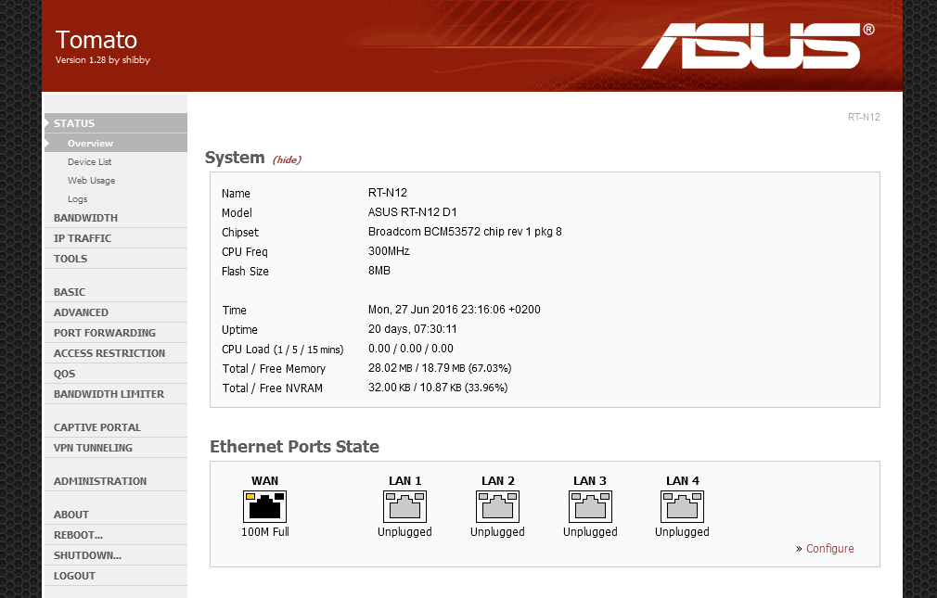This screenshot has width=937, height=598.
Task: Click the 'Version 1.28 by shibby' text
Action: [103, 59]
